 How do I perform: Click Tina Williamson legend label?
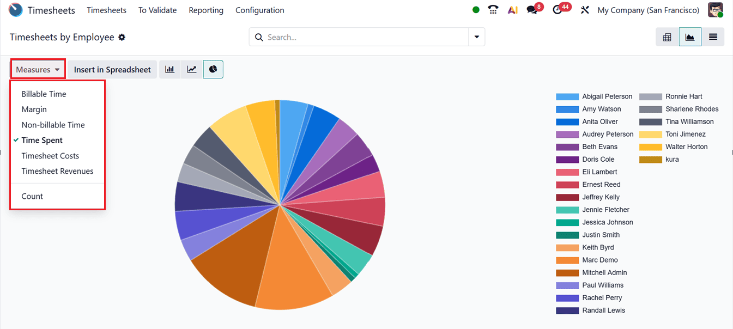689,121
